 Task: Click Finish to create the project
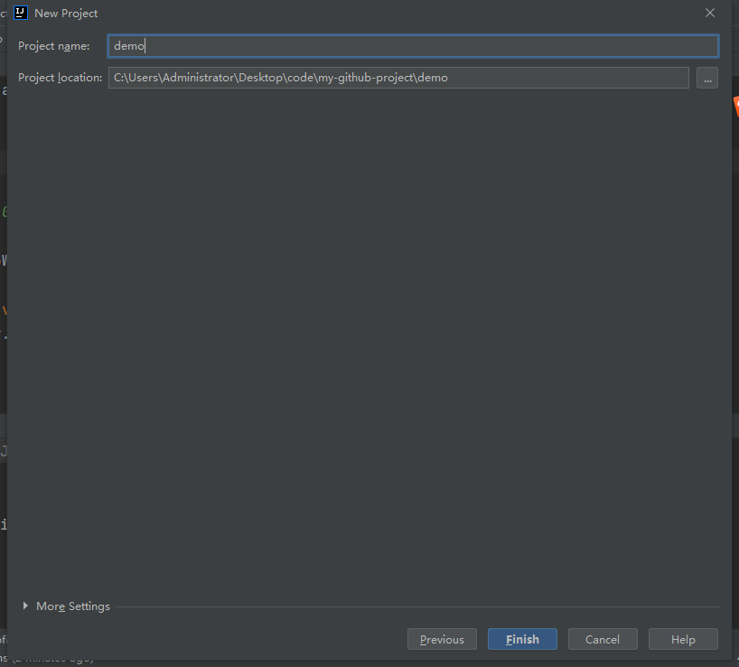point(522,639)
